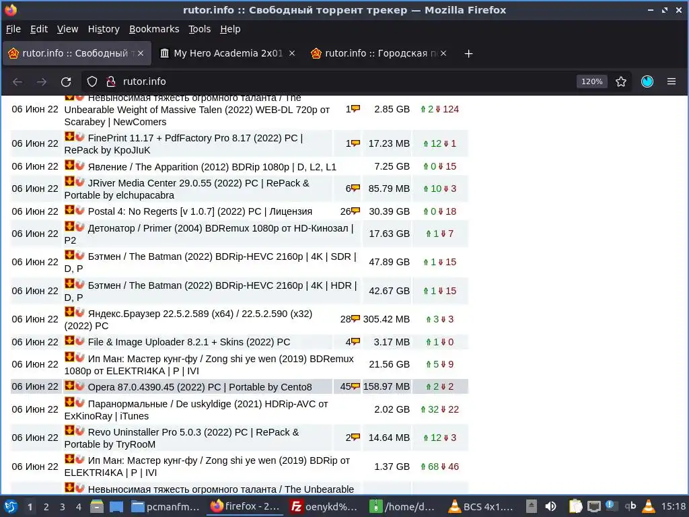Open Opera 87.0.4390.45 Portable torrent link

(x=200, y=387)
